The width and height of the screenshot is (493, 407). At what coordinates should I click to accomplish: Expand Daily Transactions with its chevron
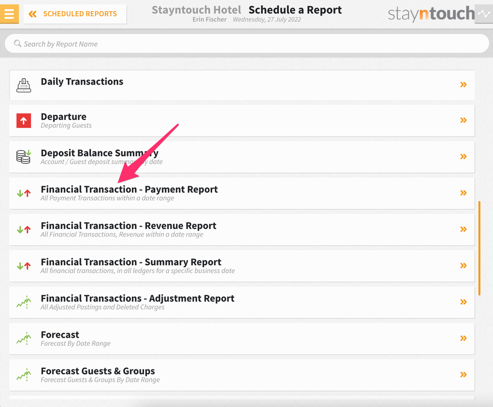click(x=464, y=85)
